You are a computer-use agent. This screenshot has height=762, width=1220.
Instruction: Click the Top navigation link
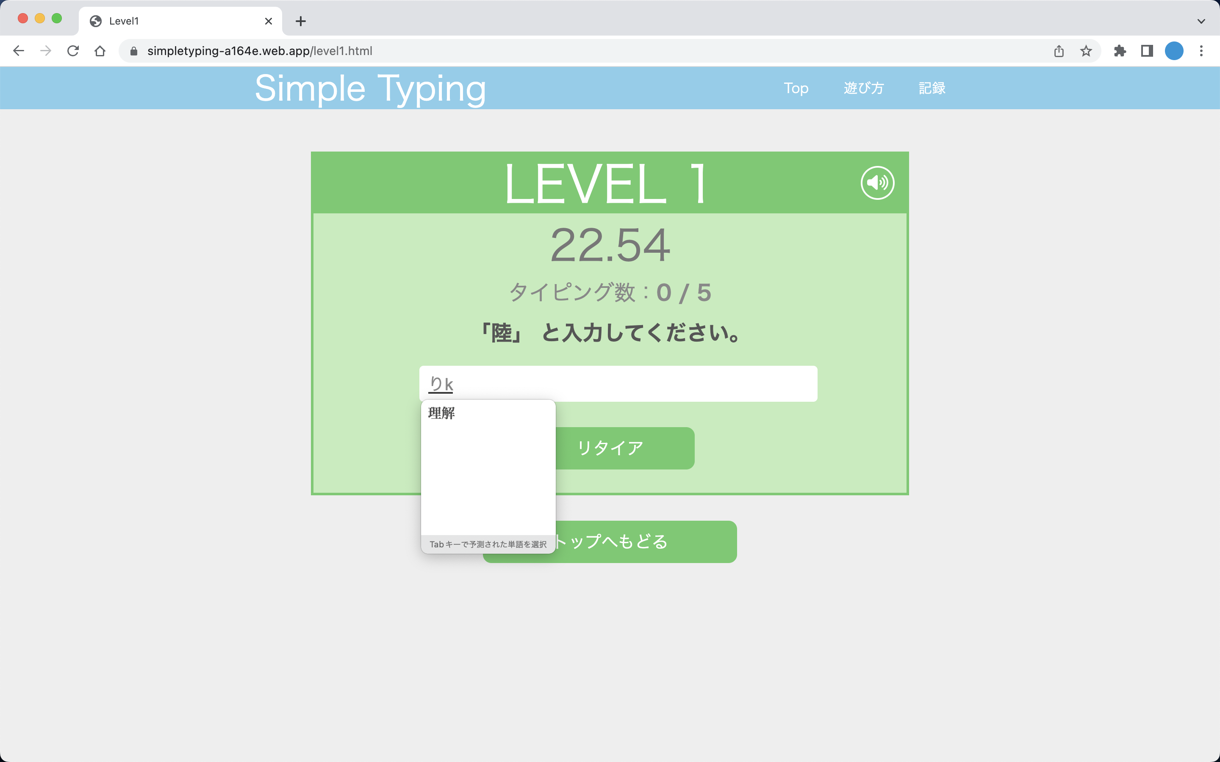point(796,88)
